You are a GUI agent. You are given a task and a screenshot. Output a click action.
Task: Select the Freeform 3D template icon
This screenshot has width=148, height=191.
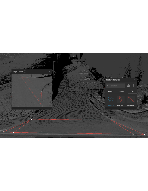click(x=111, y=99)
